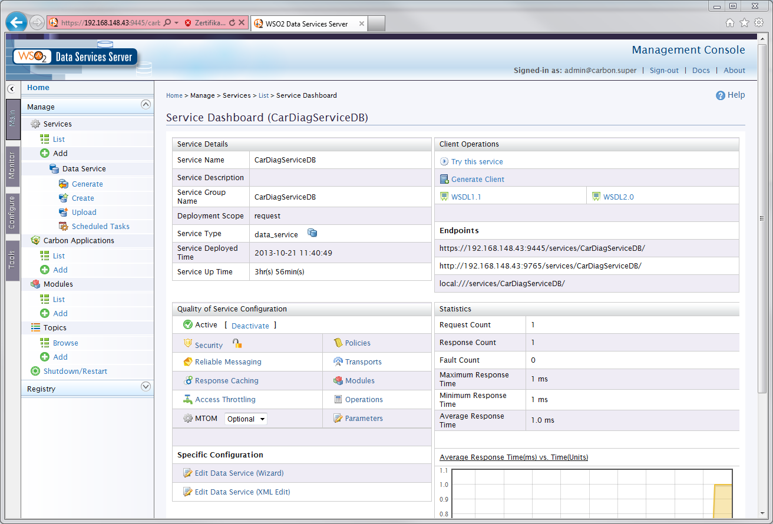Open the new blank browser tab
773x524 pixels.
click(x=377, y=24)
